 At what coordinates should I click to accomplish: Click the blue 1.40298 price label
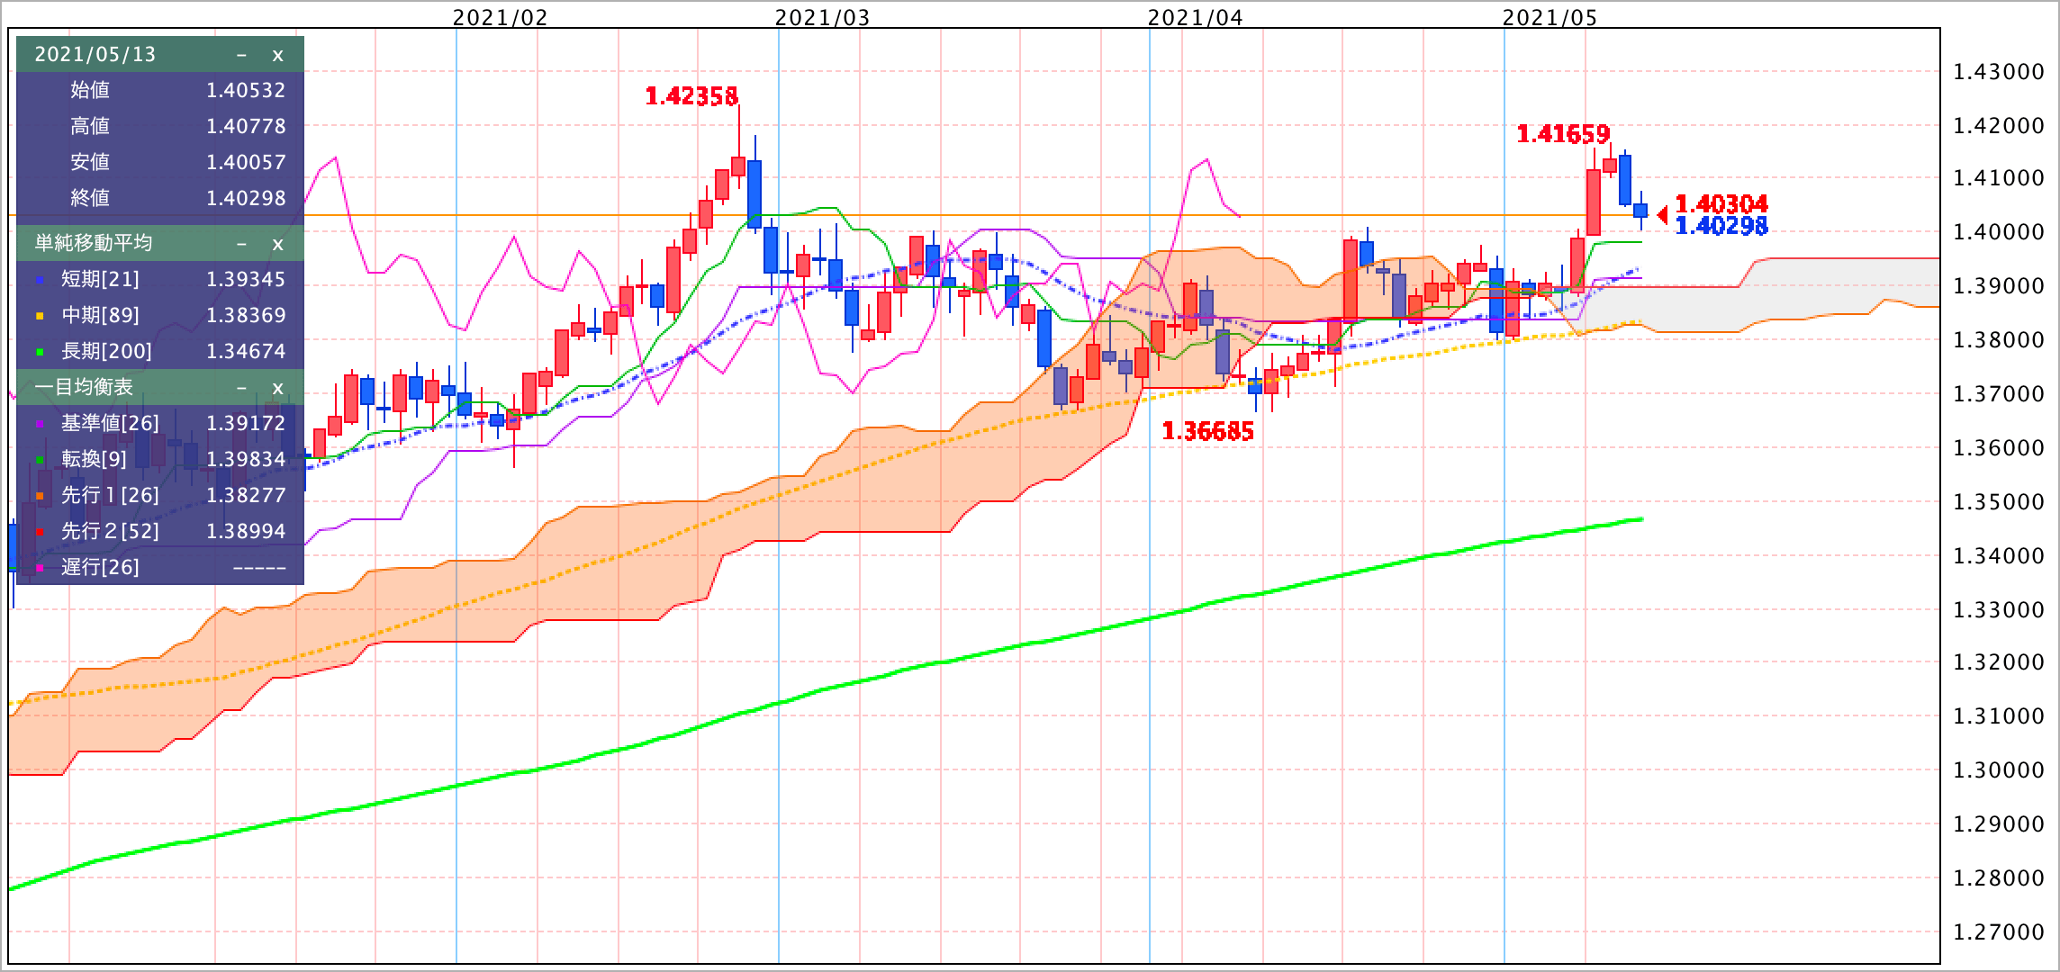pyautogui.click(x=1721, y=226)
